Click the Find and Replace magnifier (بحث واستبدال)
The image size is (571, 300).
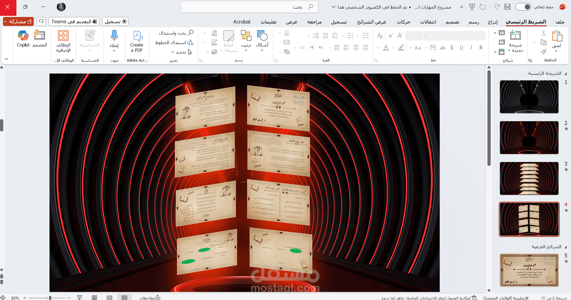point(176,33)
